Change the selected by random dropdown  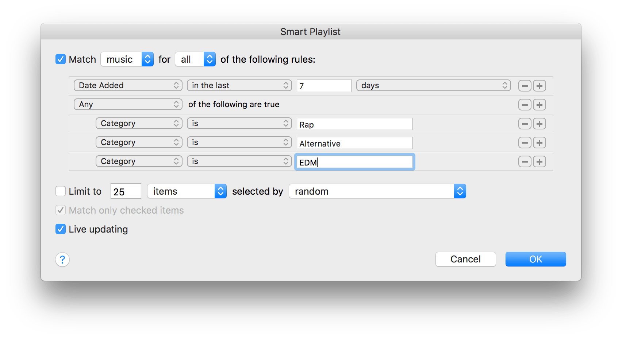coord(377,191)
